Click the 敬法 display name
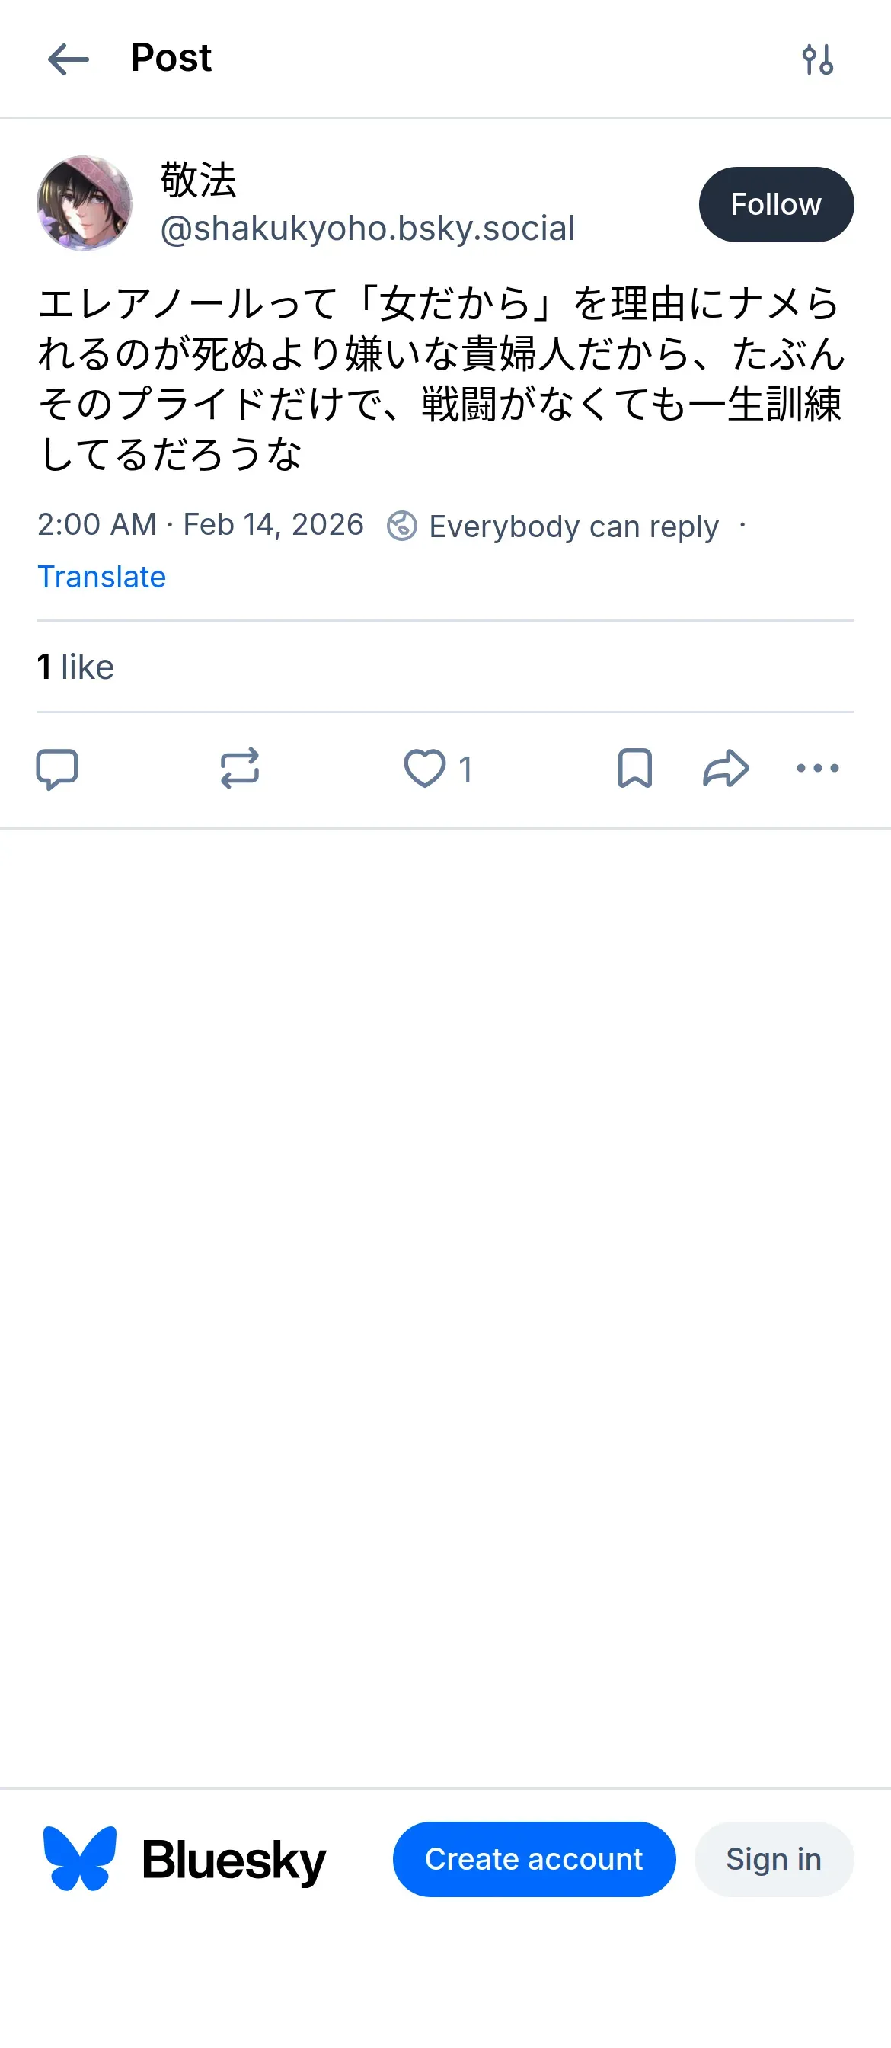This screenshot has width=891, height=2048. [x=199, y=180]
